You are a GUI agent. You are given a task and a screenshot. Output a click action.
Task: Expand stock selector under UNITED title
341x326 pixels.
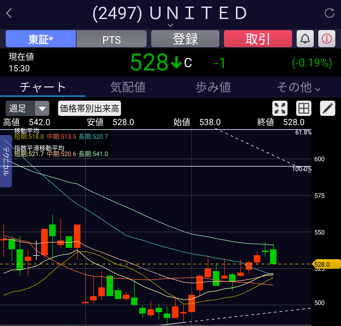[170, 25]
